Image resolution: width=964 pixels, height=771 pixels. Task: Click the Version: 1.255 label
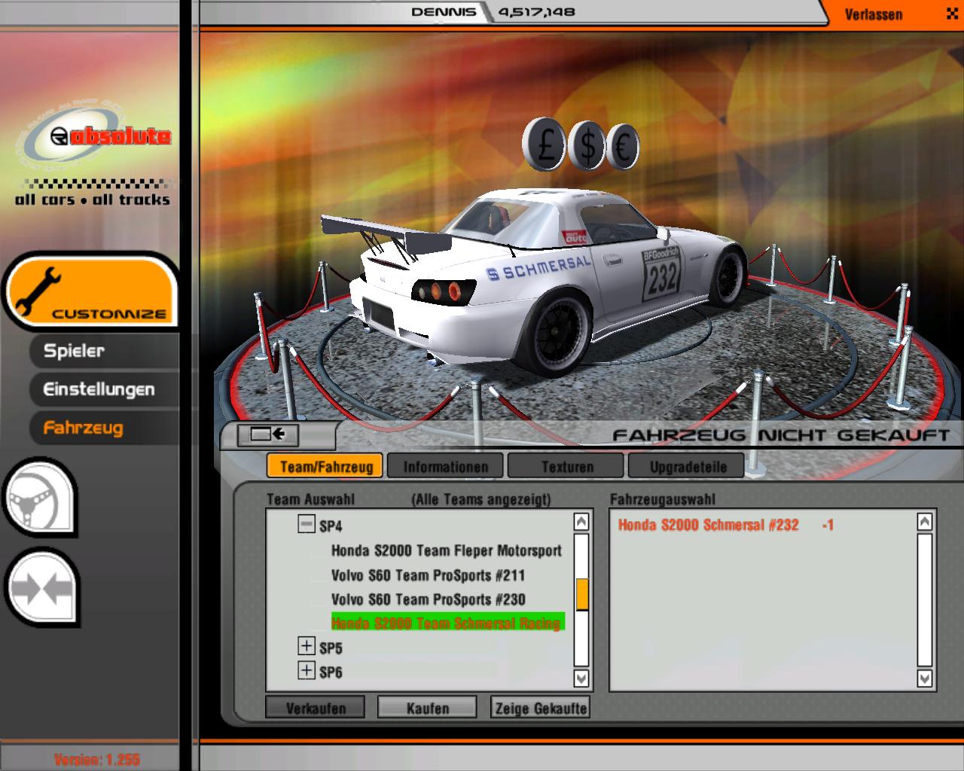tap(96, 760)
